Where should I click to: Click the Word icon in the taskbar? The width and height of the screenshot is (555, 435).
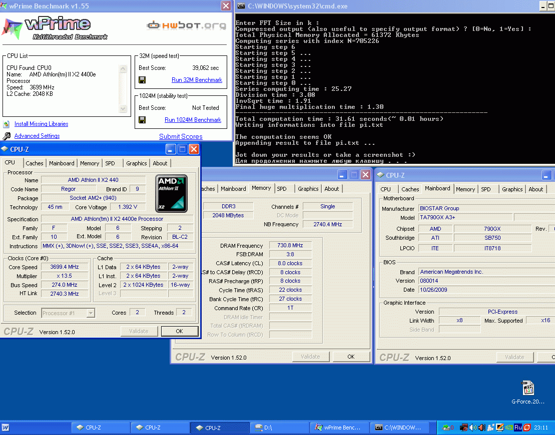coord(6,428)
